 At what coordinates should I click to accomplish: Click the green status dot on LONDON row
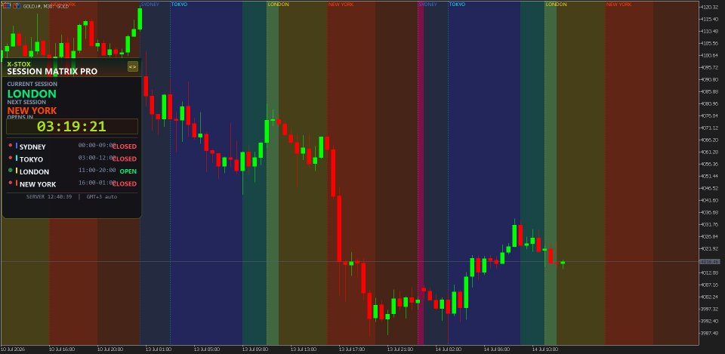click(x=11, y=171)
